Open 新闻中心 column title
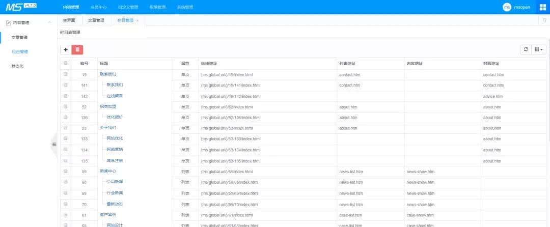 (x=107, y=172)
